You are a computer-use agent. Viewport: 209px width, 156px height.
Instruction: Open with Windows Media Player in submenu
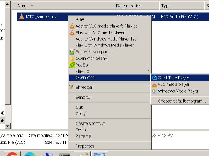click(x=180, y=91)
